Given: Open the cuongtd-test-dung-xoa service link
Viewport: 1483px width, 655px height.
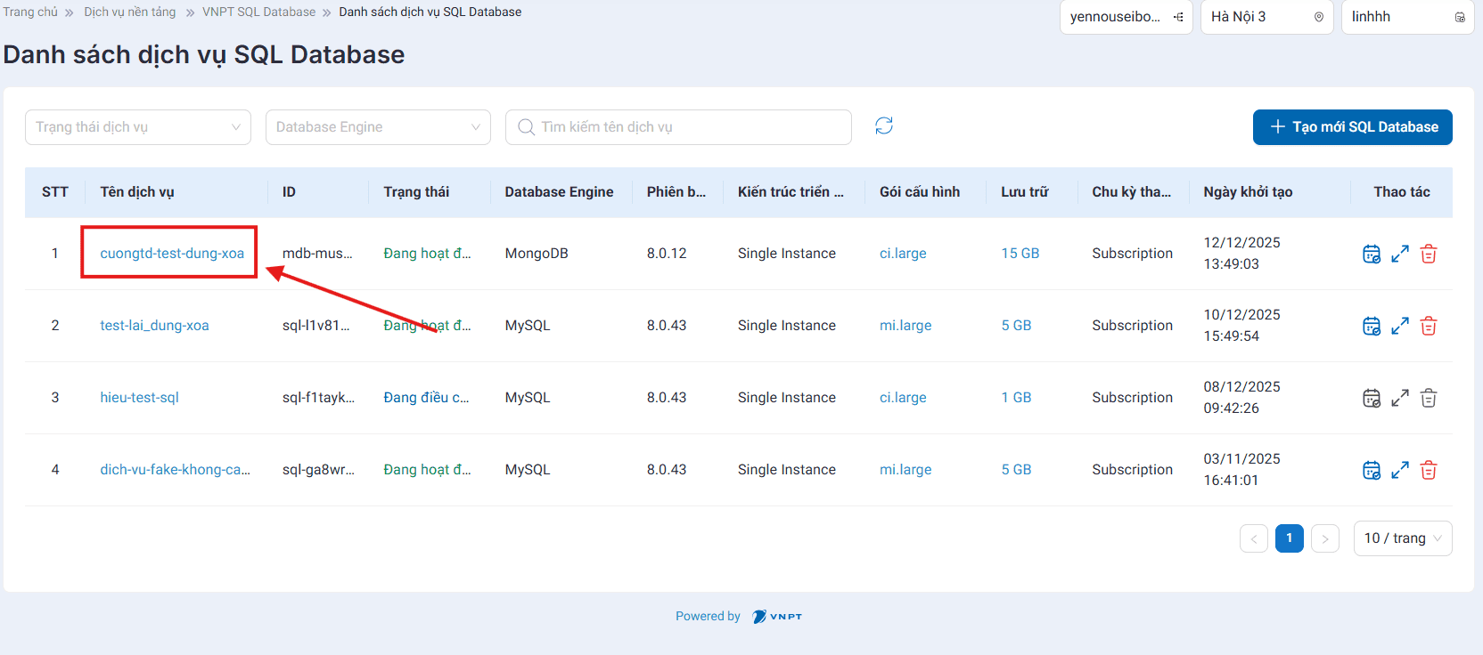Looking at the screenshot, I should point(172,254).
